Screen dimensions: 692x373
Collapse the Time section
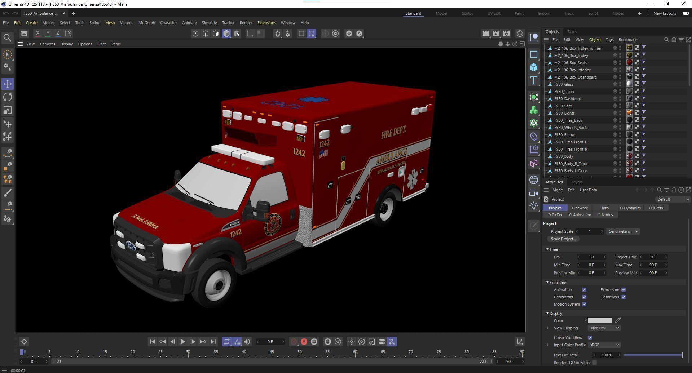pos(547,249)
